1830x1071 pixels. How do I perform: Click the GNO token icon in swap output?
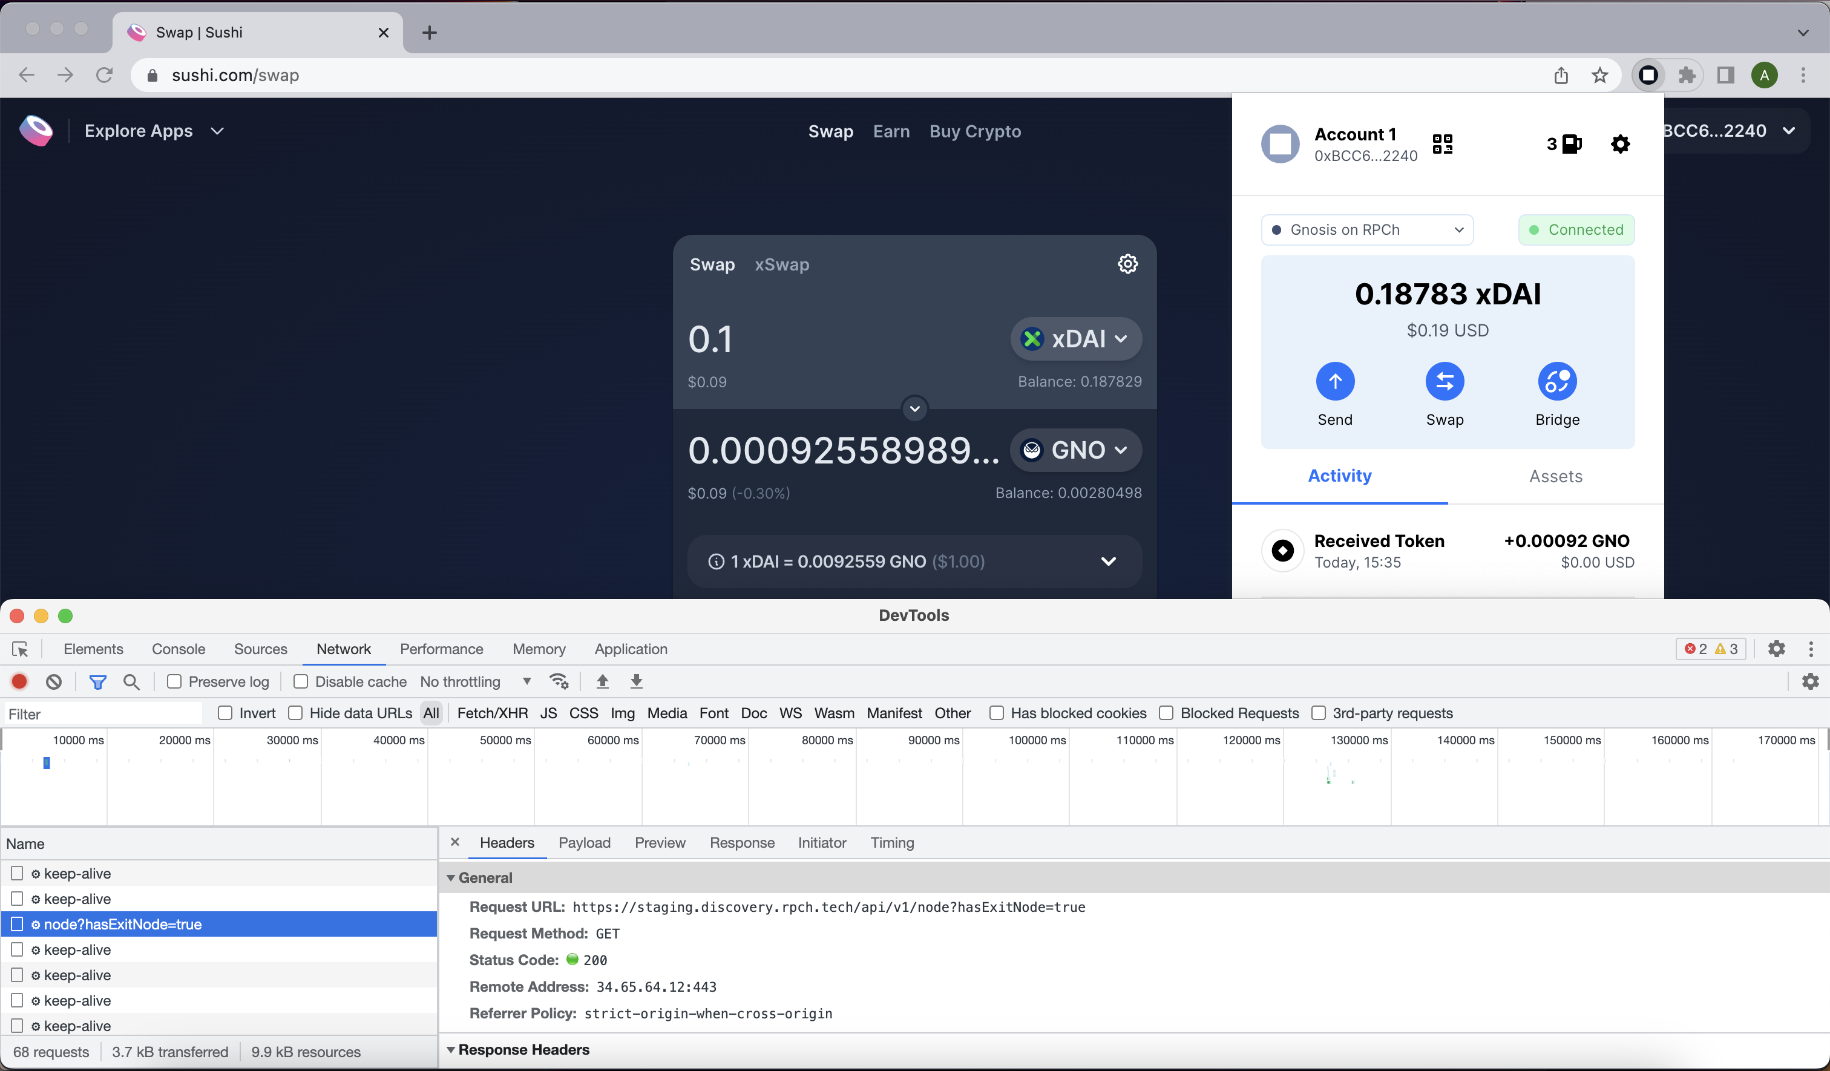1033,449
